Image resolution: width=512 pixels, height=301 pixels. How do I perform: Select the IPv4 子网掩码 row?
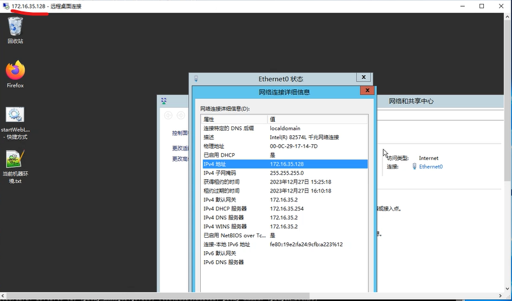pos(284,173)
